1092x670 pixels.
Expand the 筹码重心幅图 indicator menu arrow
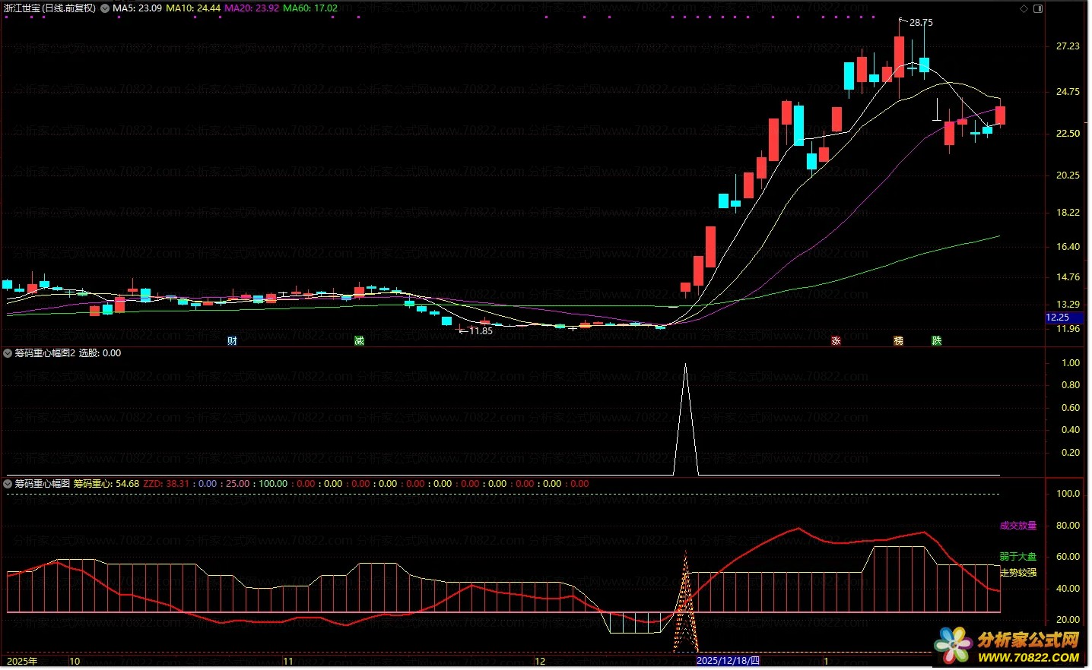pos(8,484)
